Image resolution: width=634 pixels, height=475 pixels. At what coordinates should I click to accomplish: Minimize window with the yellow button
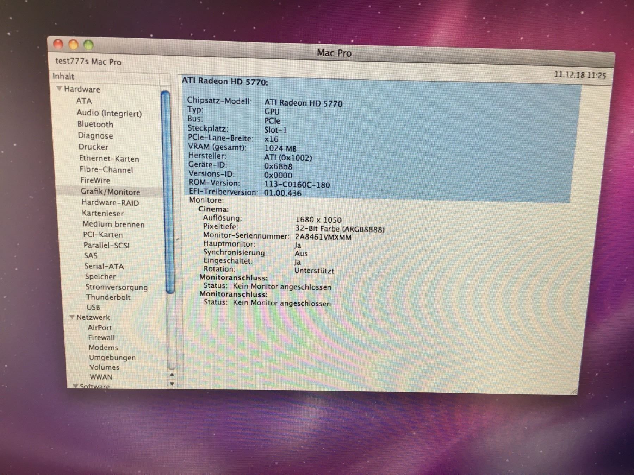pyautogui.click(x=73, y=45)
